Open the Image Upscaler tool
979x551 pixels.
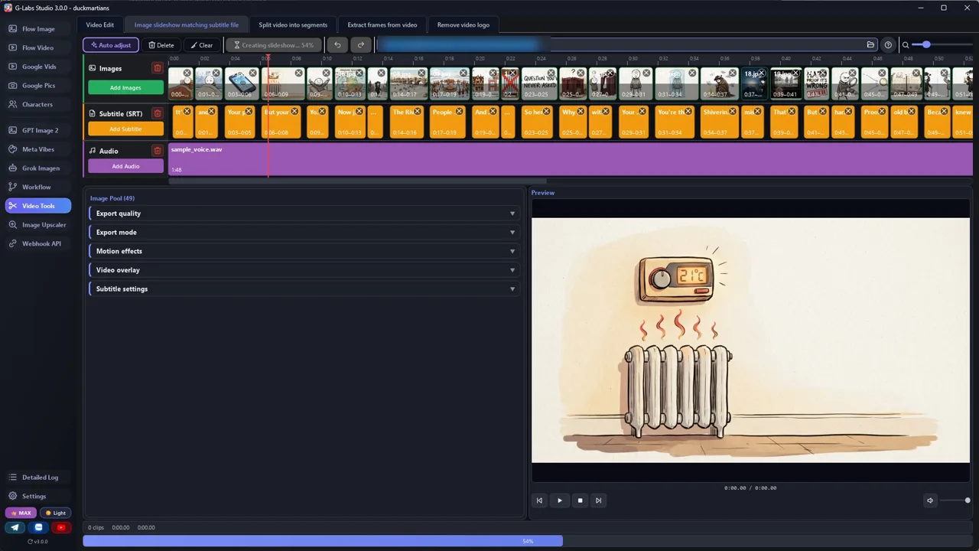[38, 225]
